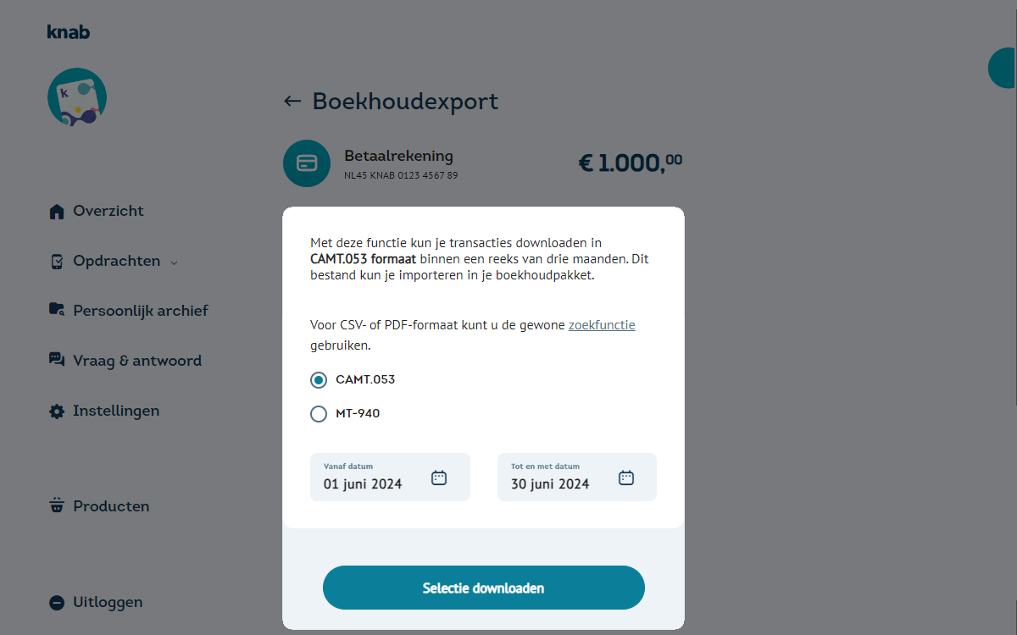Click the knab logo
The height and width of the screenshot is (635, 1017).
pyautogui.click(x=69, y=32)
